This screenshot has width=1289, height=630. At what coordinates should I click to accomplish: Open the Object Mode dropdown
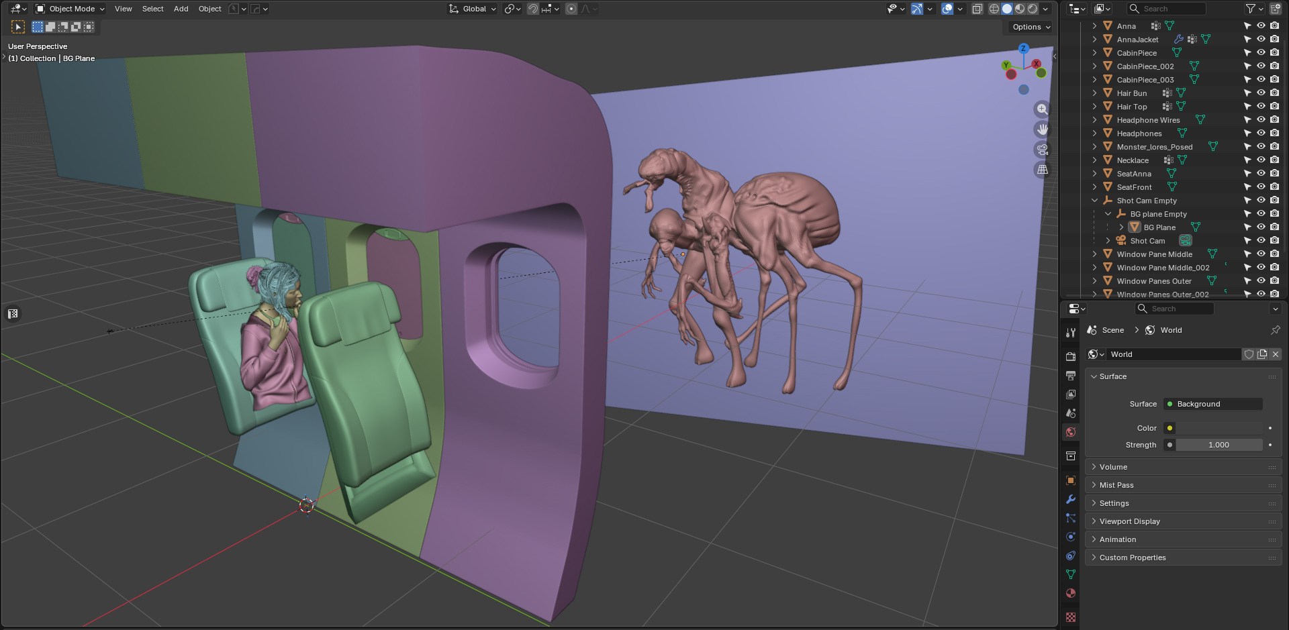click(70, 9)
